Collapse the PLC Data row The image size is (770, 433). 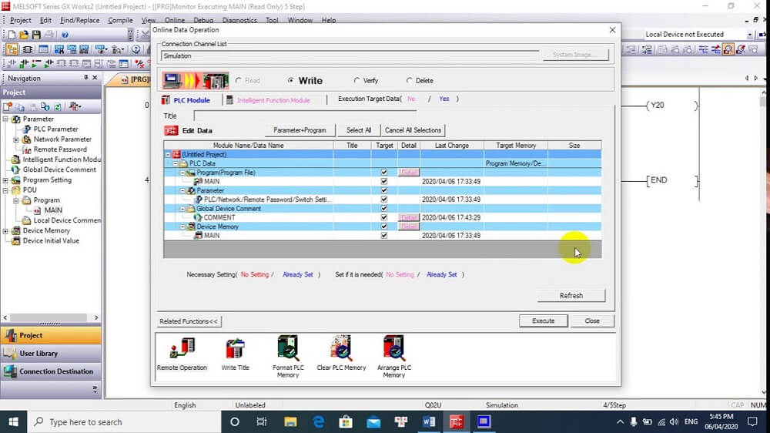(x=176, y=164)
